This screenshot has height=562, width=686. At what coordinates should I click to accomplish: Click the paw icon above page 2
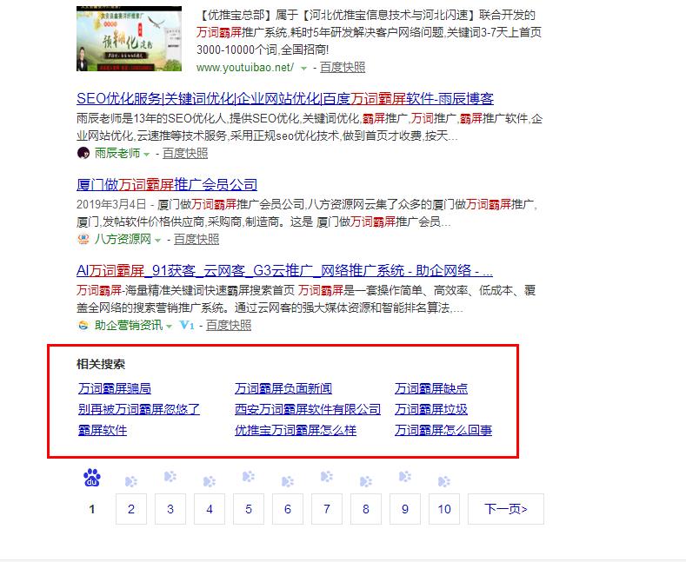(x=130, y=481)
